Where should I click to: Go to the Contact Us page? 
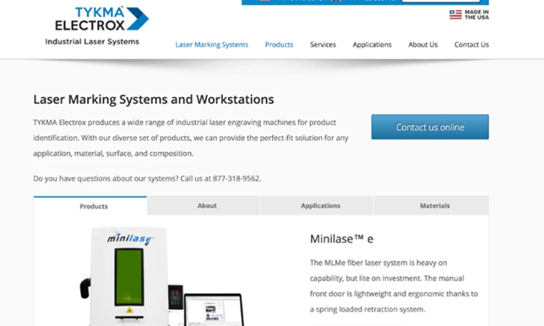coord(471,45)
